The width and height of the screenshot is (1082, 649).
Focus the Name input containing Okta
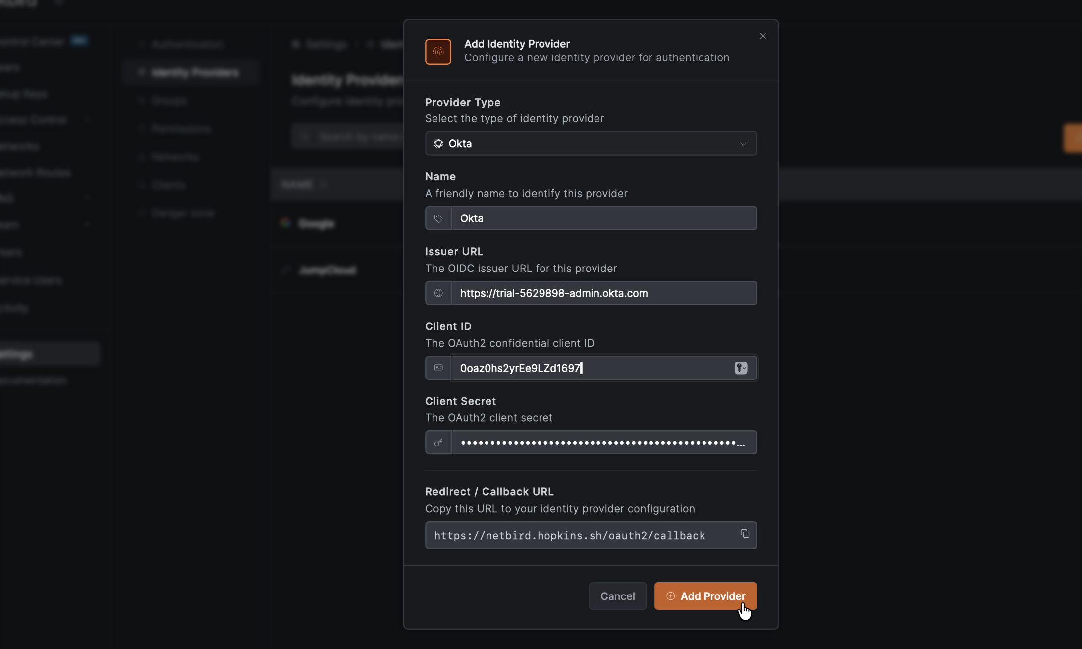[603, 218]
